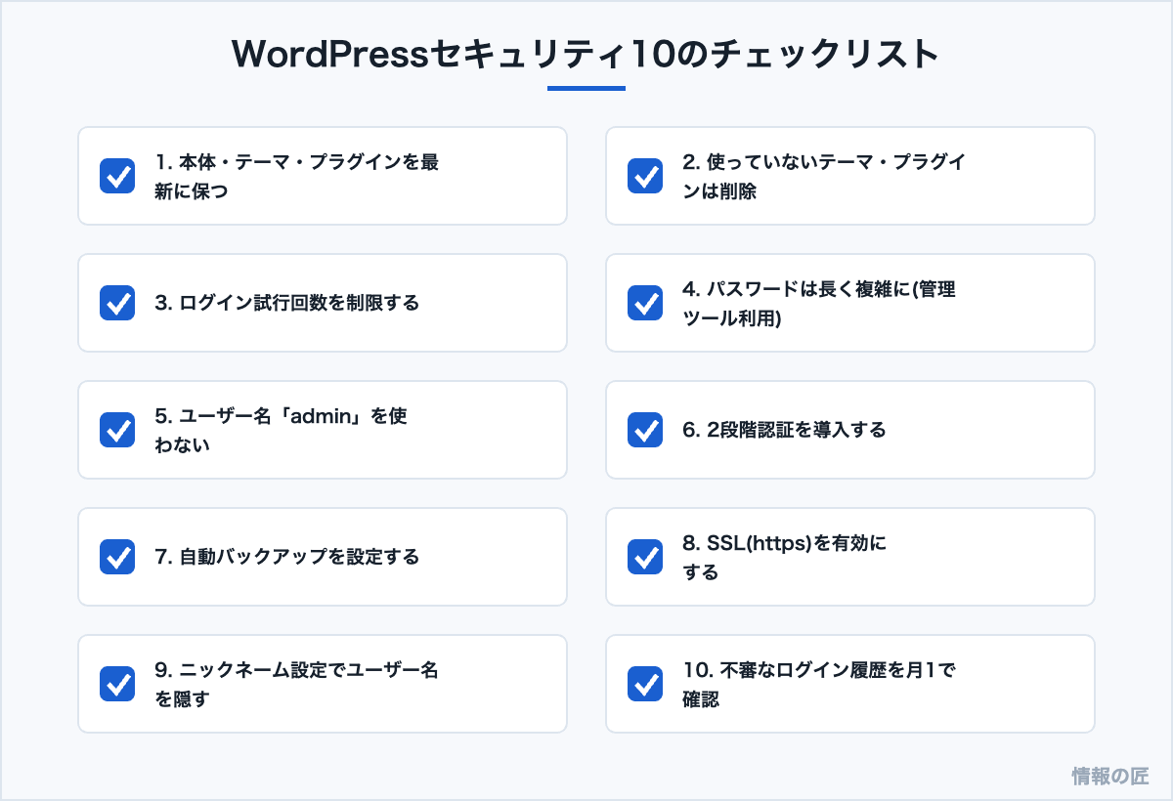
Task: Click the text 2. 使っていないテーマ・プラグインは削除
Action: click(x=824, y=176)
